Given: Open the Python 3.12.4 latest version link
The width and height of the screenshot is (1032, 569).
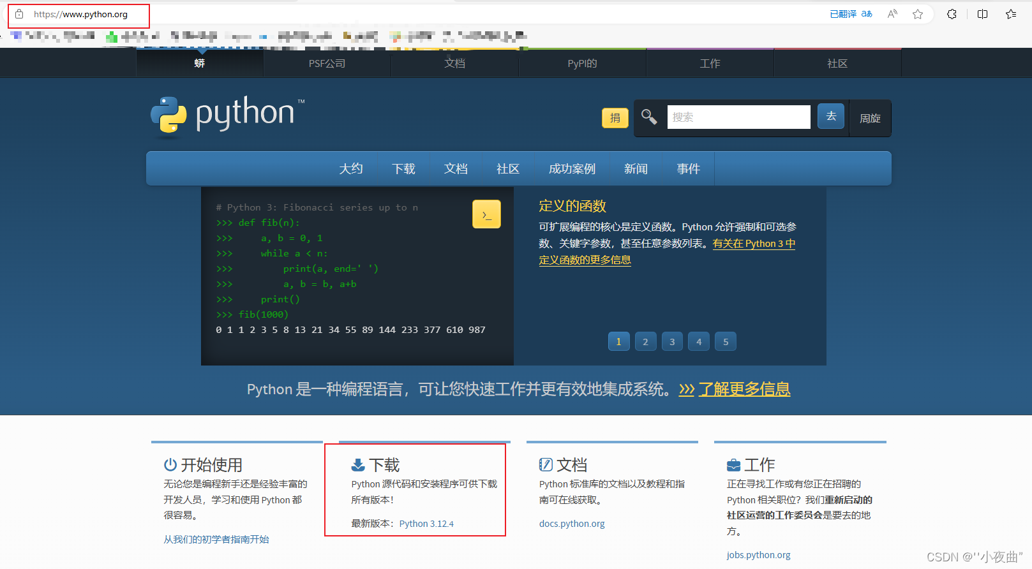Looking at the screenshot, I should (x=426, y=524).
